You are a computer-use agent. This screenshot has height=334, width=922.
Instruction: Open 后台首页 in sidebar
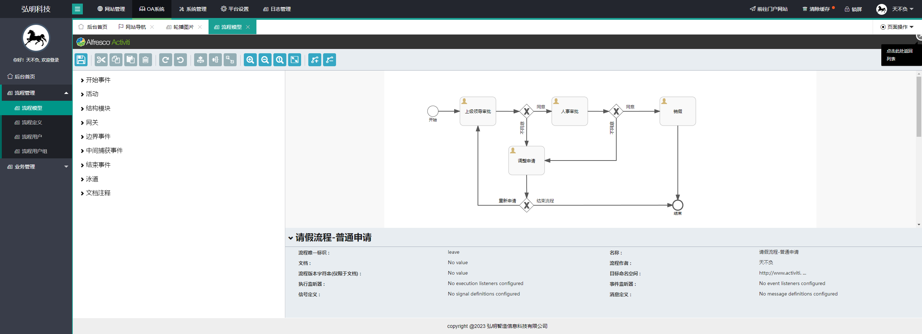point(36,77)
